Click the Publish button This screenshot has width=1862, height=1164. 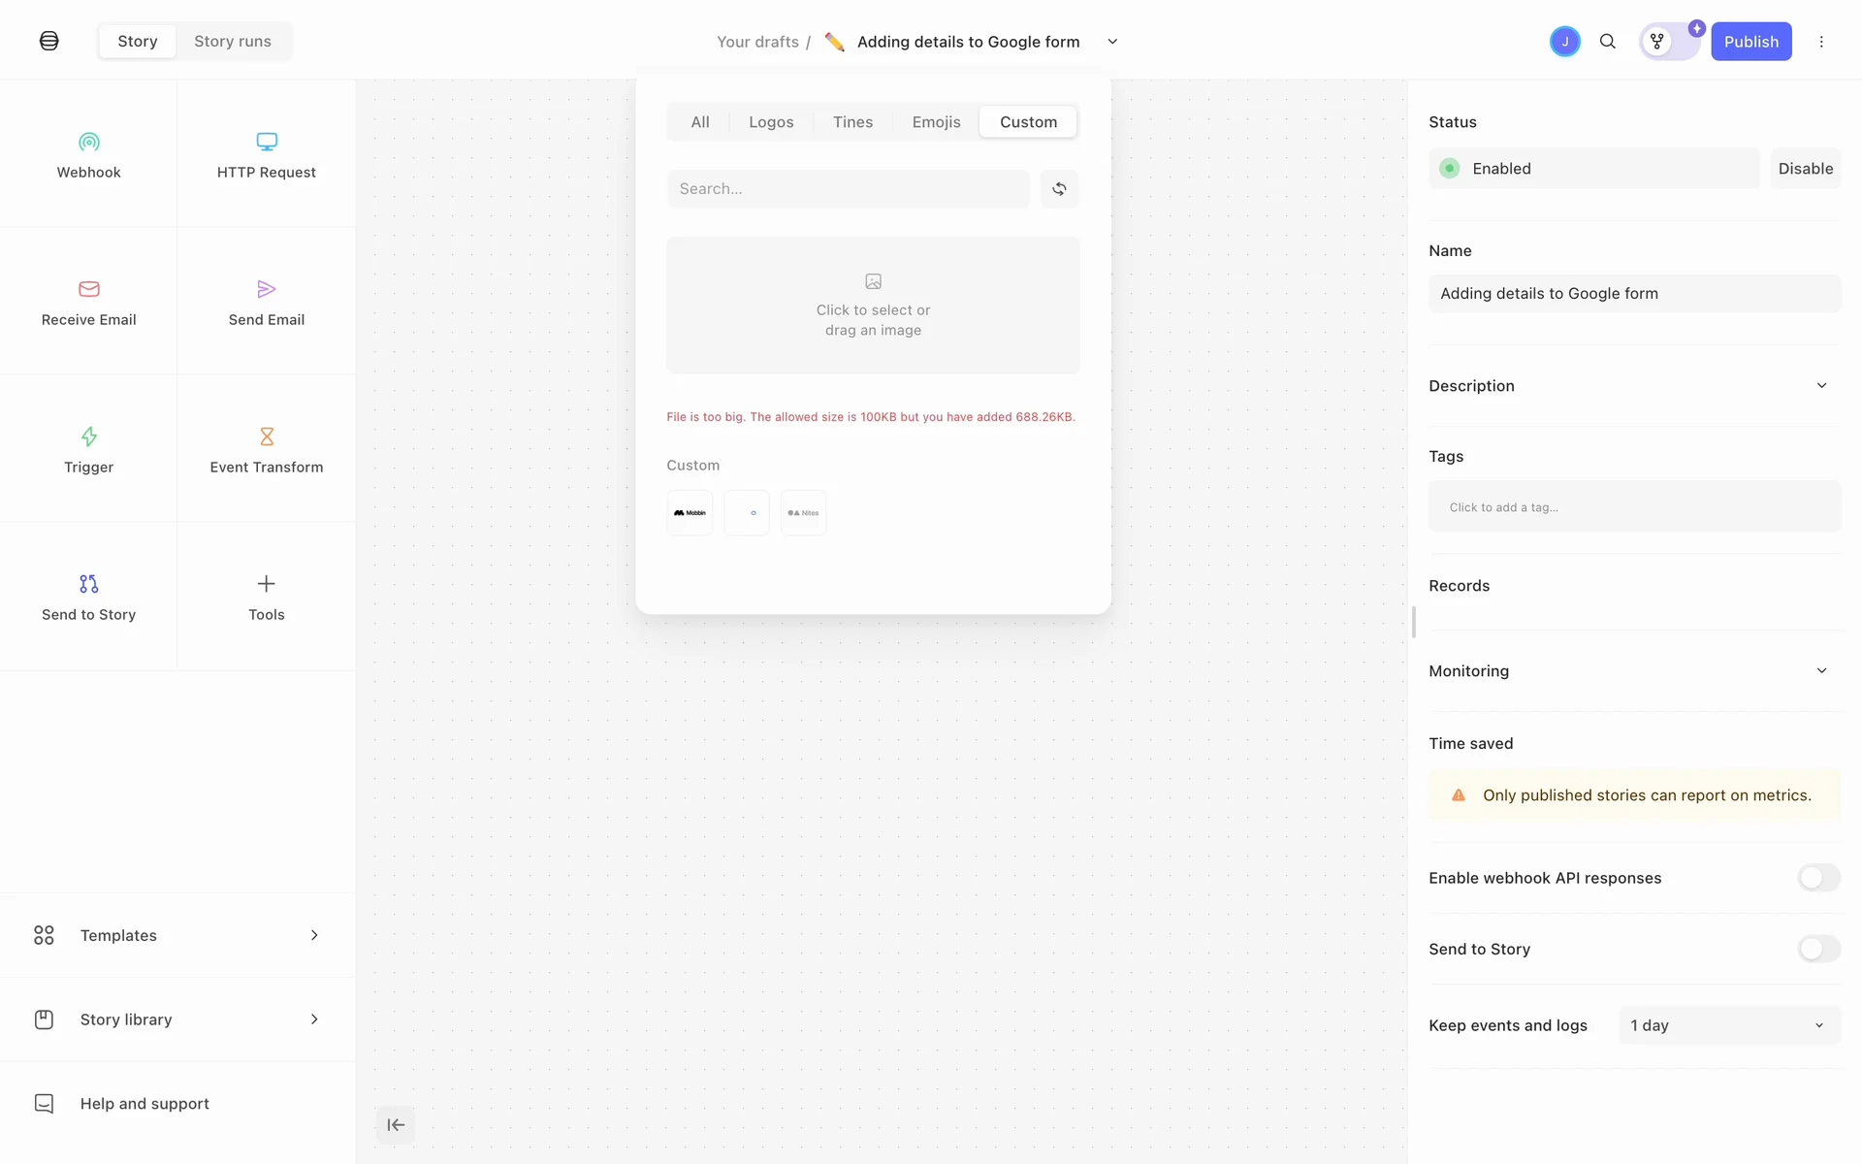click(1750, 42)
